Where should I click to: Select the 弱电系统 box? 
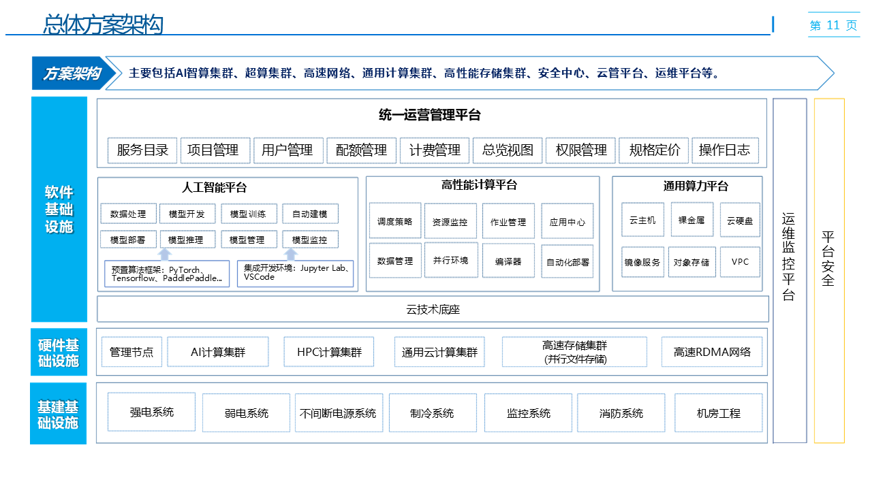(x=246, y=413)
